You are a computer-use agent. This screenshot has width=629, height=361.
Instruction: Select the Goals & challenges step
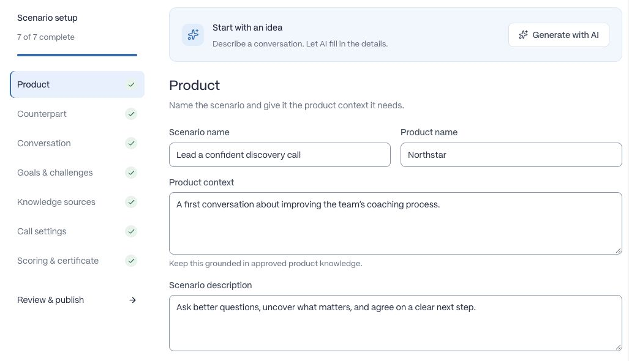click(77, 173)
